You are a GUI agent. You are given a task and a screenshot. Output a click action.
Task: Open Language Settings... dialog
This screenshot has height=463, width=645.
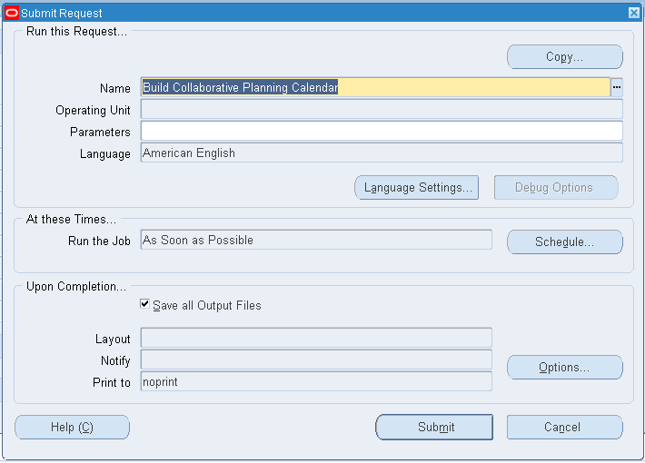tap(417, 188)
